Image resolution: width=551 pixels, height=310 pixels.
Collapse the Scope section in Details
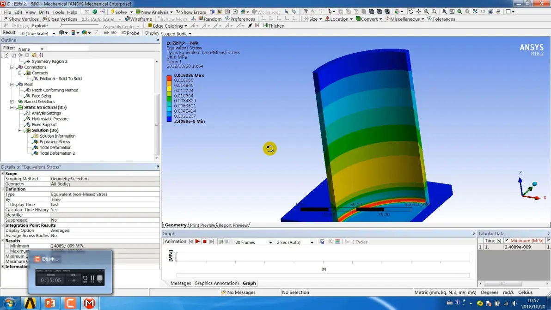point(2,173)
